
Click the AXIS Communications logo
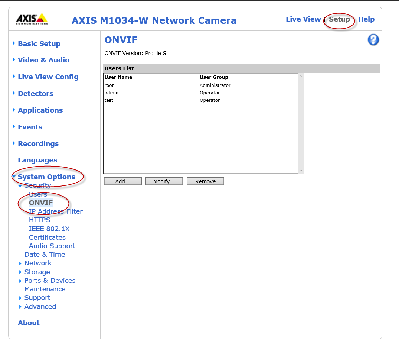(32, 19)
